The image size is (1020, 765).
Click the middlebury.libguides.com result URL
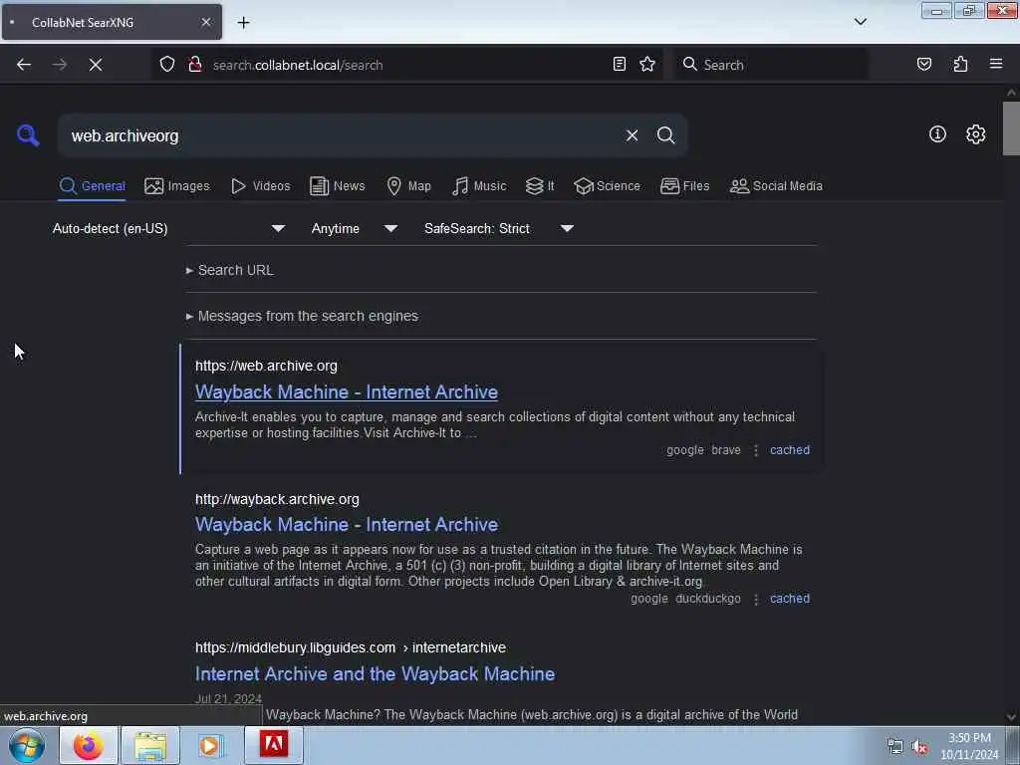(351, 647)
